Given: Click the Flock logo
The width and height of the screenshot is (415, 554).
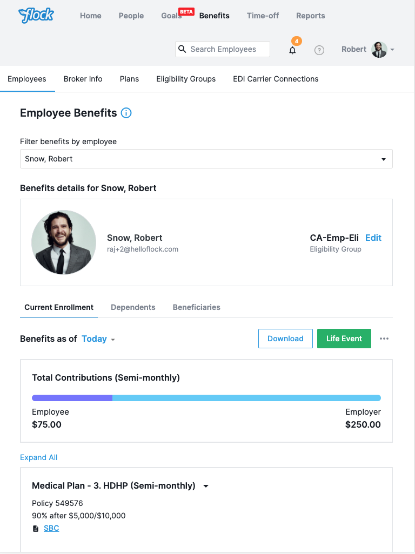Looking at the screenshot, I should tap(36, 15).
